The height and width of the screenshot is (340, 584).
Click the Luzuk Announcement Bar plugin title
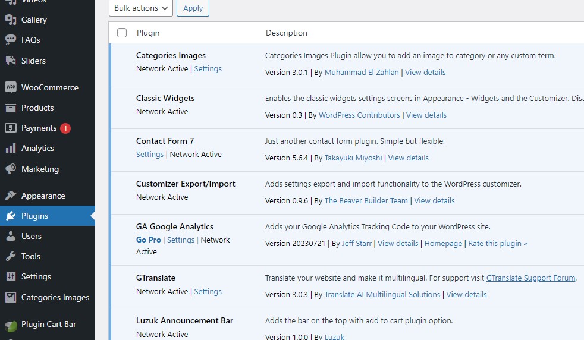tap(184, 320)
